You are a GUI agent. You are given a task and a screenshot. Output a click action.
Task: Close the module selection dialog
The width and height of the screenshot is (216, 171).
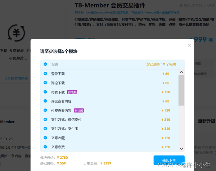(x=189, y=46)
